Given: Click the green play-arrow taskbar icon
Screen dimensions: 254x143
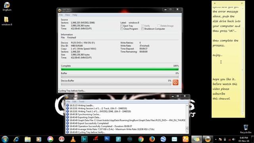Looking at the screenshot, I should pyautogui.click(x=84, y=139).
